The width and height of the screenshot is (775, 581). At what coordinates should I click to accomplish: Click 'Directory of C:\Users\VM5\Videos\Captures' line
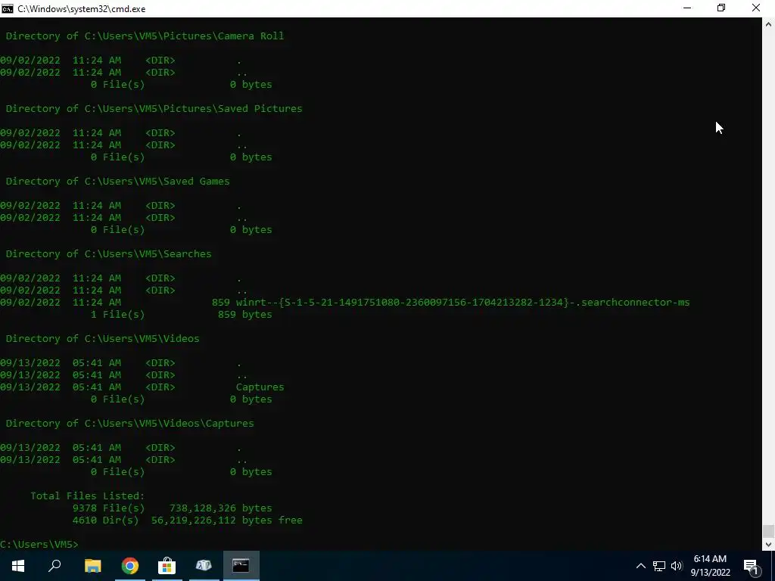pyautogui.click(x=129, y=423)
